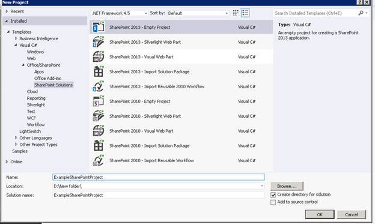The height and width of the screenshot is (224, 375).
Task: Switch to small icons view
Action: [x=236, y=13]
